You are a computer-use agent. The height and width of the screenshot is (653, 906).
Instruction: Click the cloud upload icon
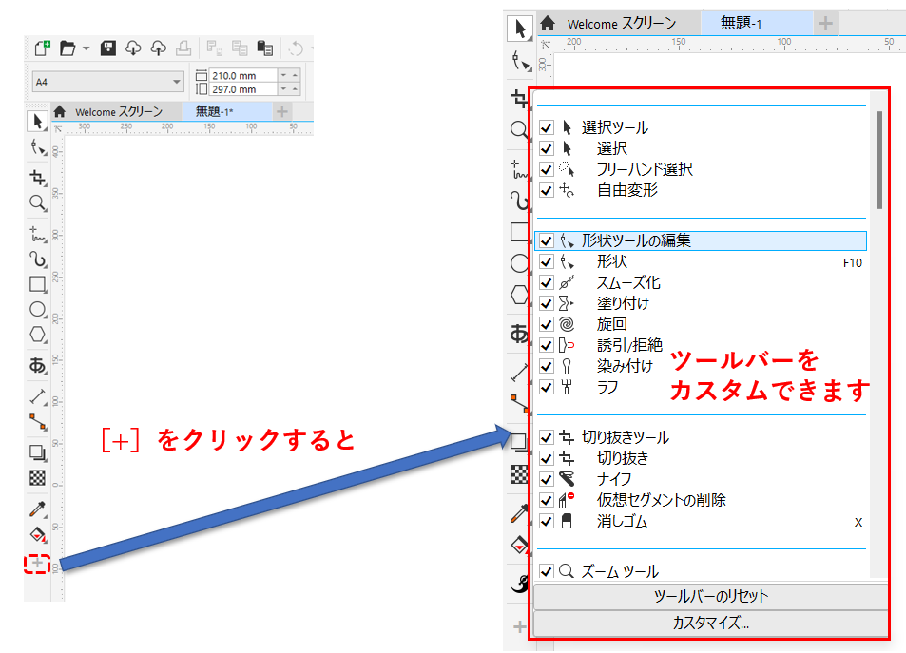159,48
